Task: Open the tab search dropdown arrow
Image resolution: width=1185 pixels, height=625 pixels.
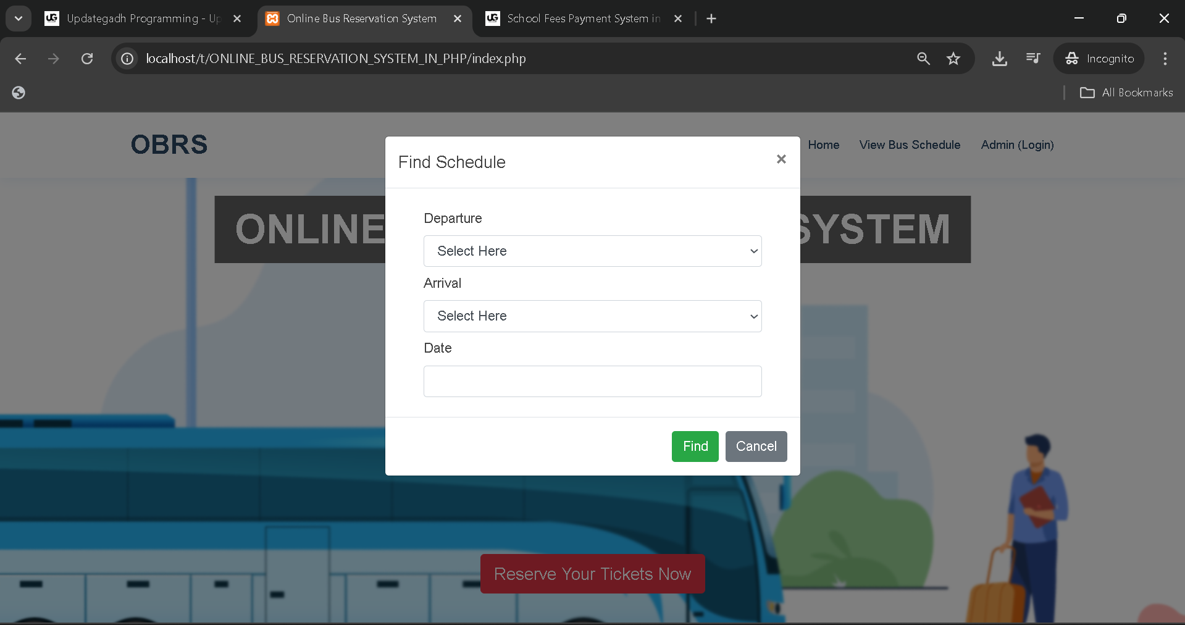Action: click(19, 19)
